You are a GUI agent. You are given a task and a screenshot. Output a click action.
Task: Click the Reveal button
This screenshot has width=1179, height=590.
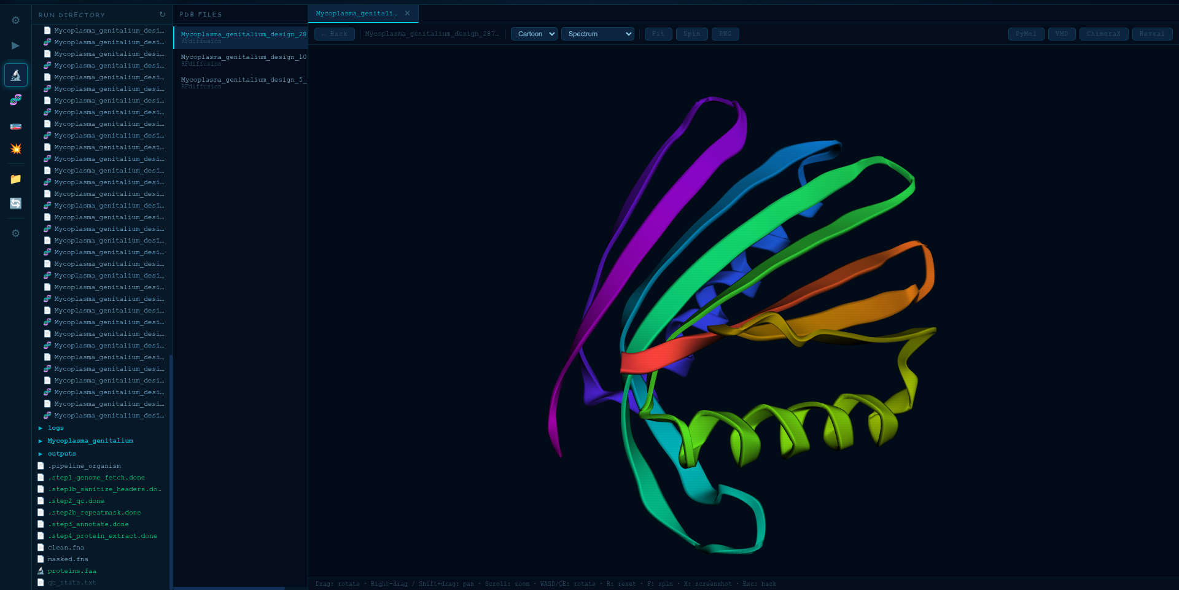click(x=1153, y=34)
